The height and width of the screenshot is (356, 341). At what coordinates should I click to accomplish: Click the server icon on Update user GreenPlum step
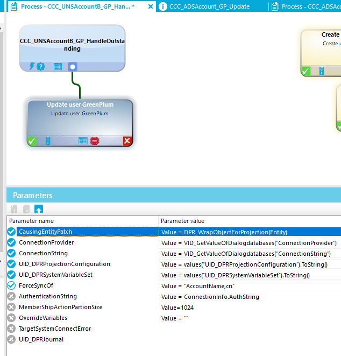[48, 141]
